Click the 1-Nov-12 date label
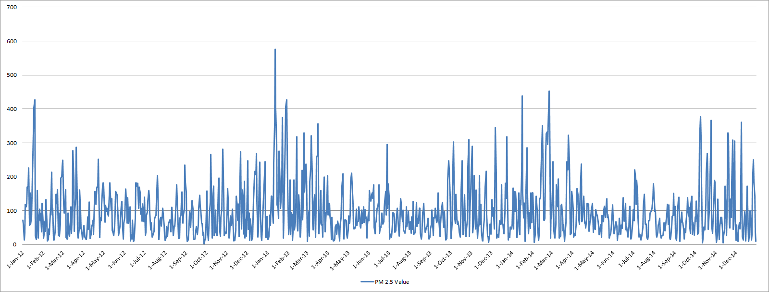 click(219, 259)
